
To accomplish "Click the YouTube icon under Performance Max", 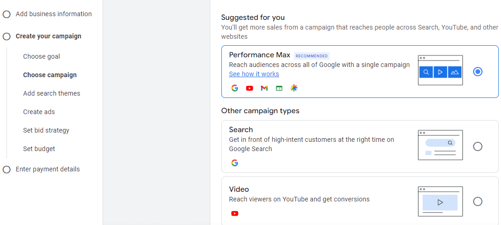I will click(250, 88).
